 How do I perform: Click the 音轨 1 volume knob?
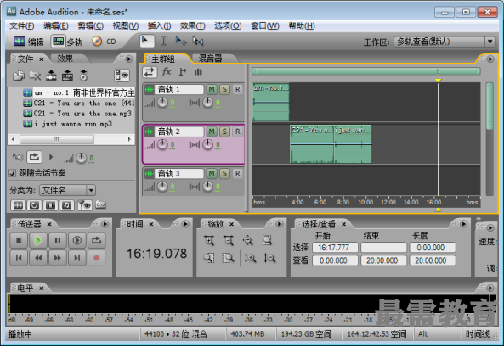click(x=162, y=103)
